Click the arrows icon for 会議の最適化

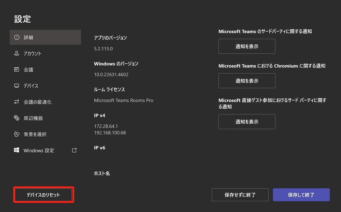[x=17, y=102]
